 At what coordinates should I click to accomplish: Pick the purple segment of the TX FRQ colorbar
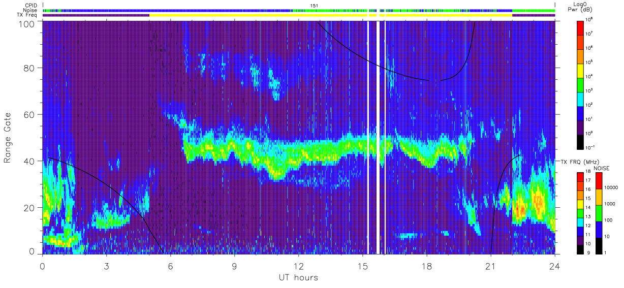581,240
